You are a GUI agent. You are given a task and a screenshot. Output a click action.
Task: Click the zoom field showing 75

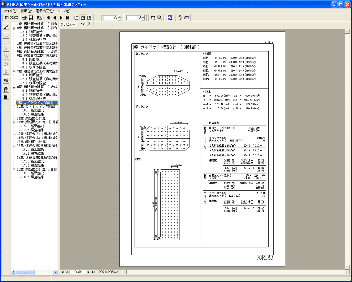[x=111, y=18]
